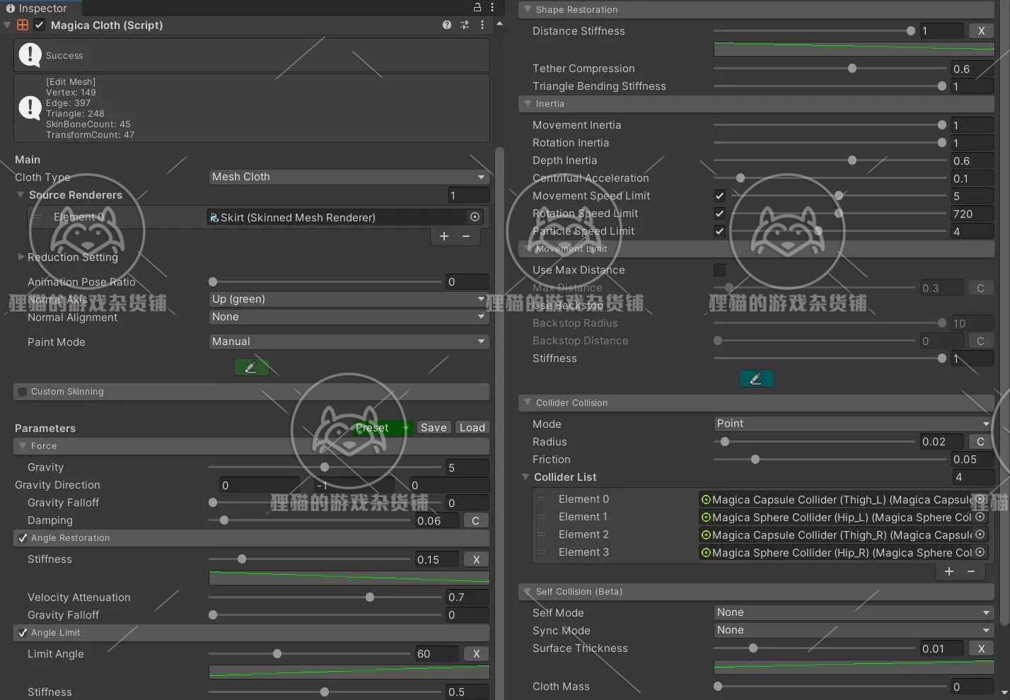Collapse the Collider List foldout

526,477
